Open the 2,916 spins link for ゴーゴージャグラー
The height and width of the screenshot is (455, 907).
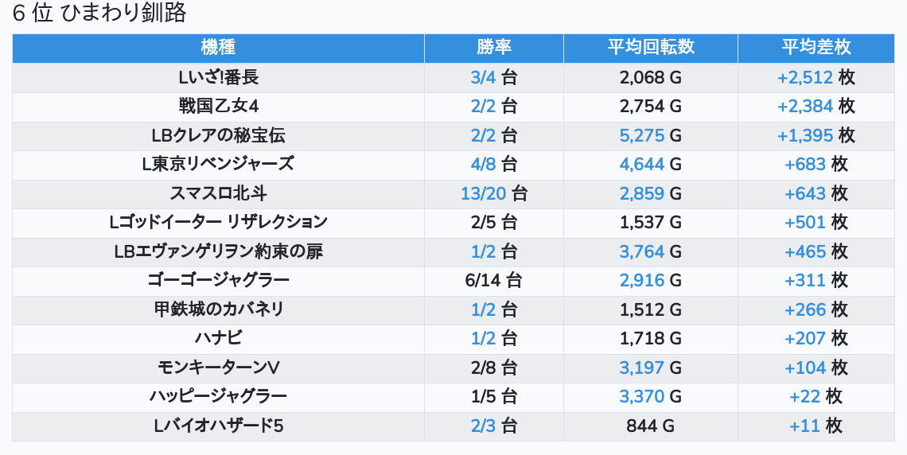[641, 281]
